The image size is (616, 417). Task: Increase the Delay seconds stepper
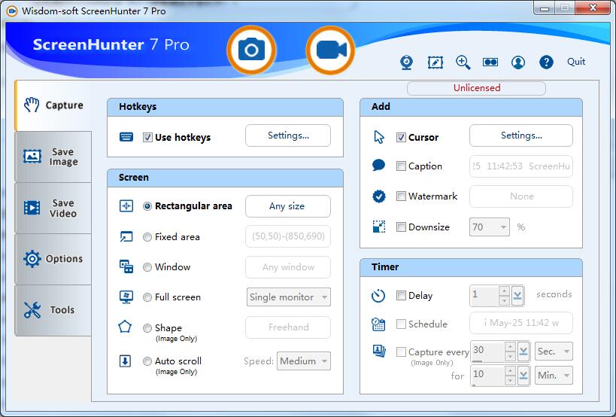[x=504, y=291]
